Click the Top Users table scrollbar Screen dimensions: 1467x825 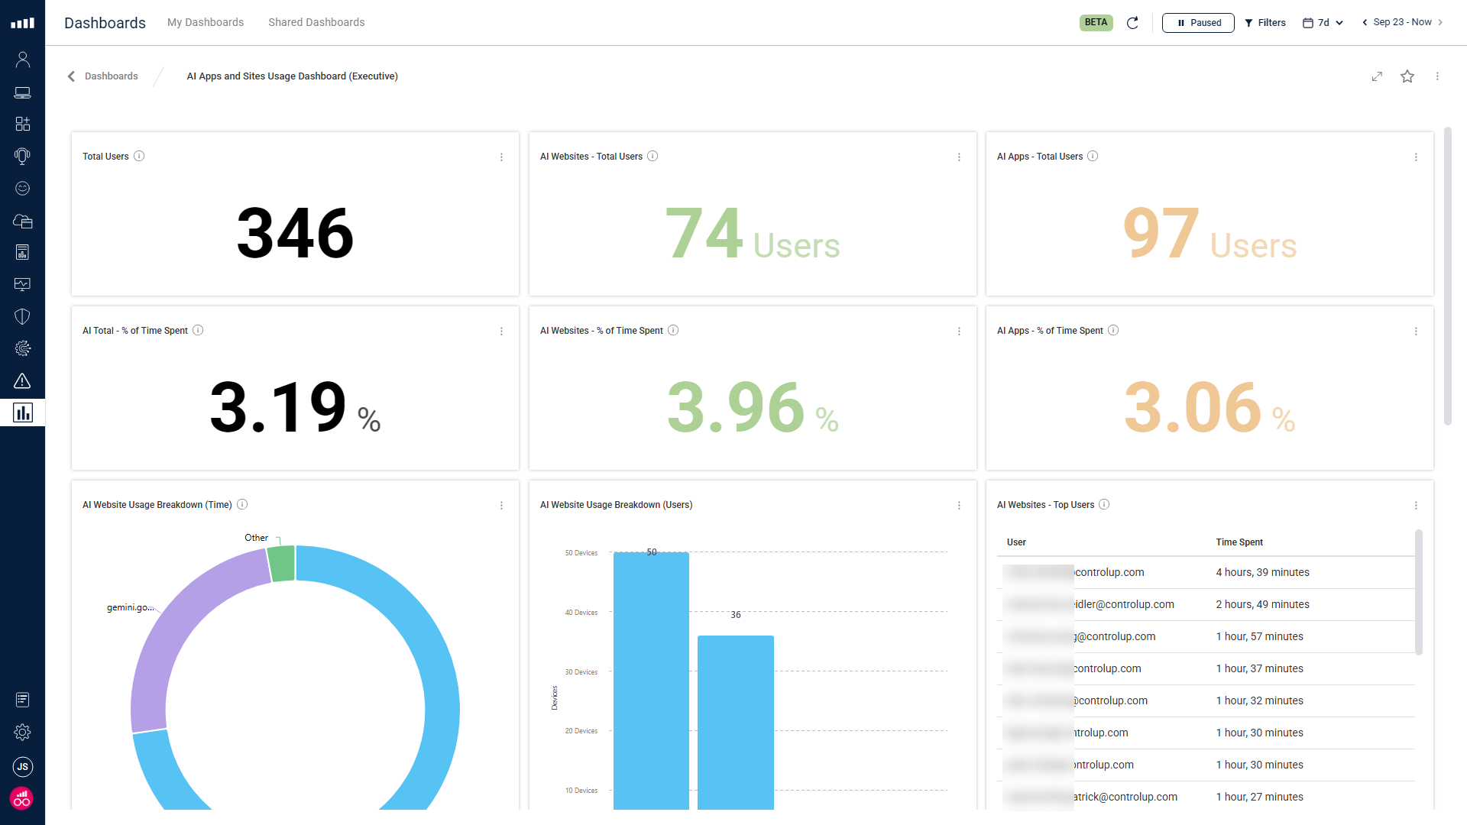(x=1418, y=592)
